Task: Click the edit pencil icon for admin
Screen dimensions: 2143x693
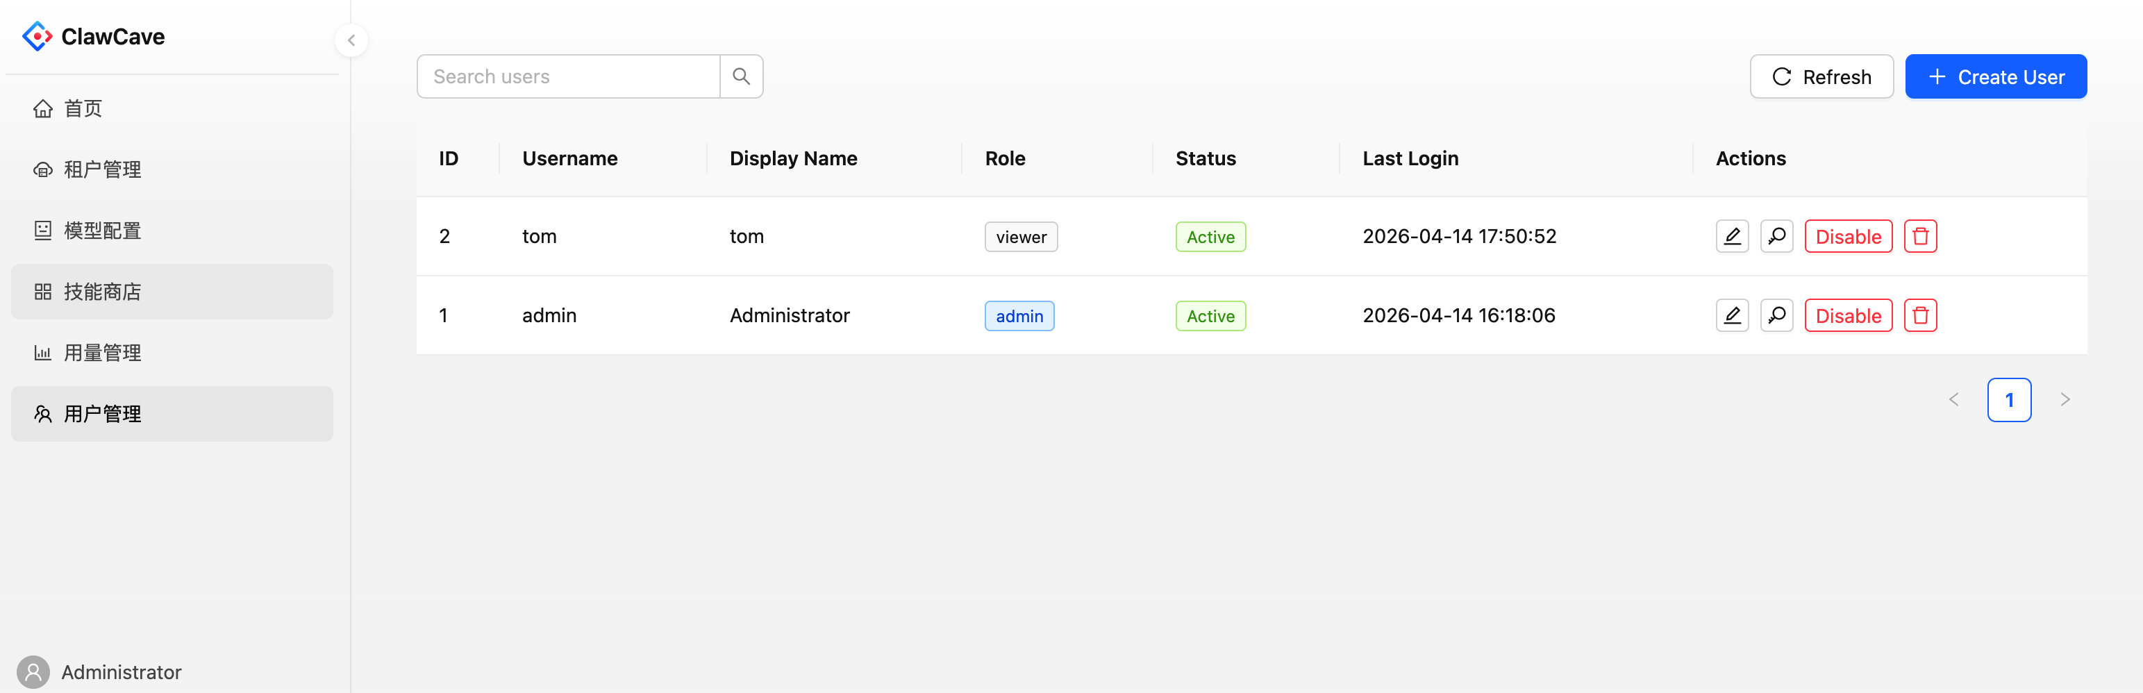Action: [x=1731, y=315]
